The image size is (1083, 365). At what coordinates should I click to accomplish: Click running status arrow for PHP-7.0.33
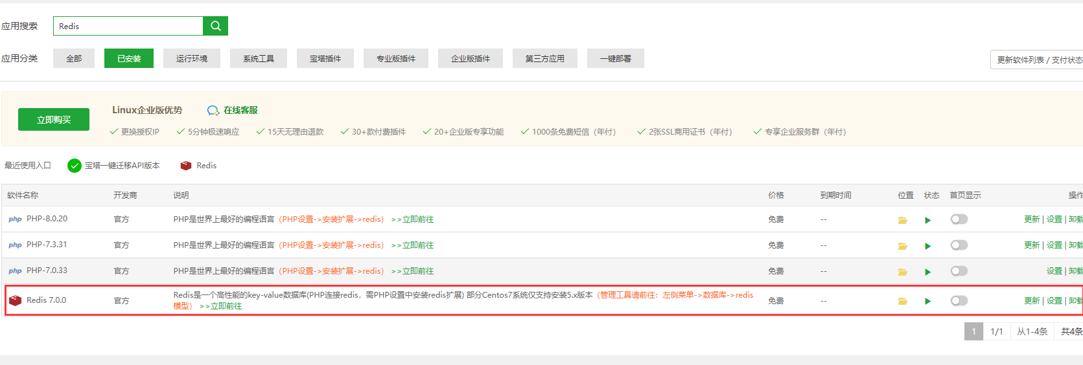pyautogui.click(x=927, y=272)
